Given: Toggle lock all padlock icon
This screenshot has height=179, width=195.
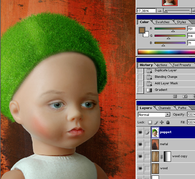Looking at the screenshot, I should pyautogui.click(x=168, y=122).
